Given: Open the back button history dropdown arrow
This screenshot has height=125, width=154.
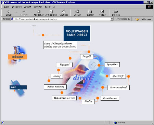Looking at the screenshot, I should pos(16,13).
